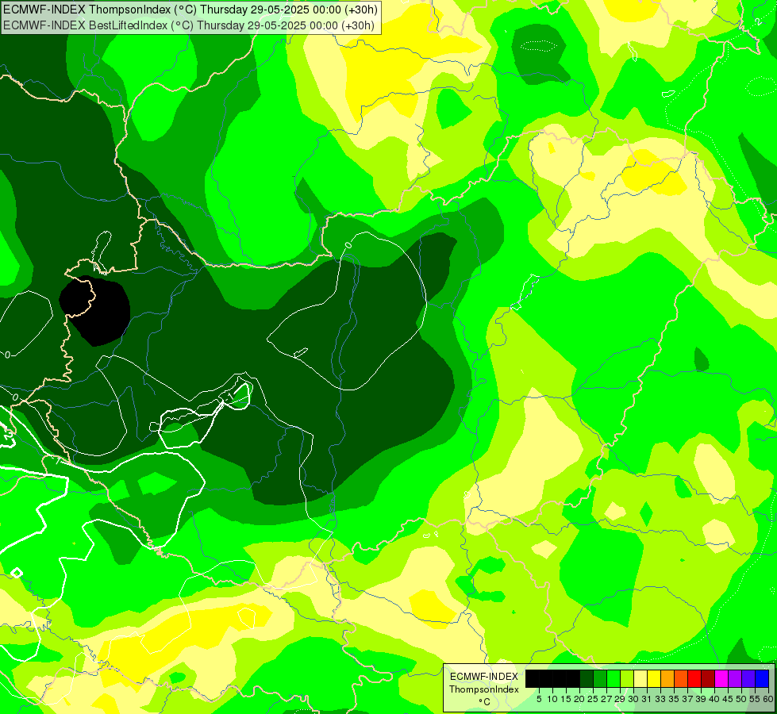Click the ThompsonIndex label in the legend
The image size is (777, 714).
click(484, 689)
